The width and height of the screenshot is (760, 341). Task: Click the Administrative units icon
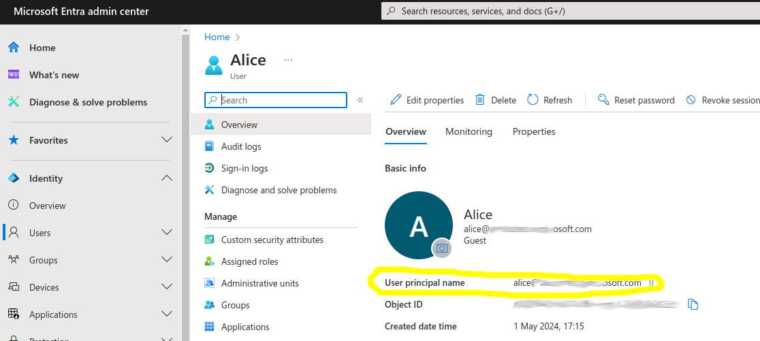click(x=209, y=283)
